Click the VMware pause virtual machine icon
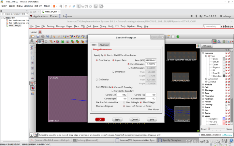Screen dimensions: 234x146 54,6
